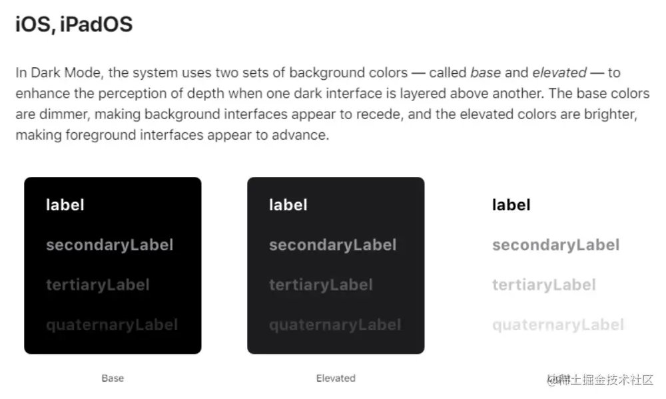The width and height of the screenshot is (666, 399).
Task: Click the "稀土掘金技术社区" watermark
Action: pos(607,379)
